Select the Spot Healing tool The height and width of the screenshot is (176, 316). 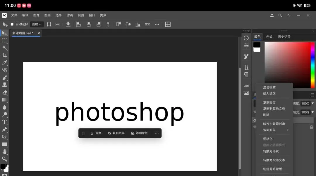[x=4, y=70]
